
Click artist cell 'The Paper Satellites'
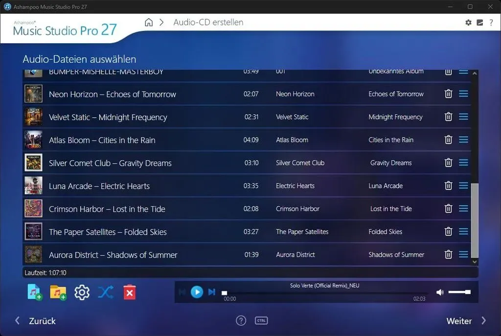[302, 232]
